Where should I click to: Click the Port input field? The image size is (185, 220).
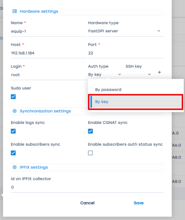pyautogui.click(x=126, y=53)
